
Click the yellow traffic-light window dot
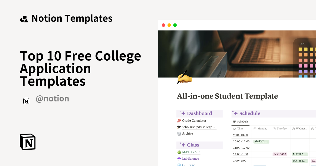tap(169, 25)
